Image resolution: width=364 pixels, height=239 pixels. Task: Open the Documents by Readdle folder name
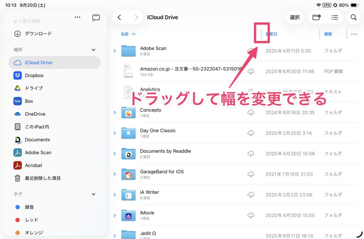(166, 151)
